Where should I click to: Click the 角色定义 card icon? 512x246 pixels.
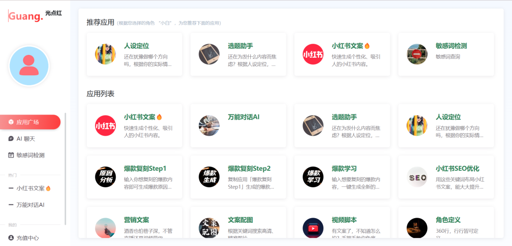point(417,228)
